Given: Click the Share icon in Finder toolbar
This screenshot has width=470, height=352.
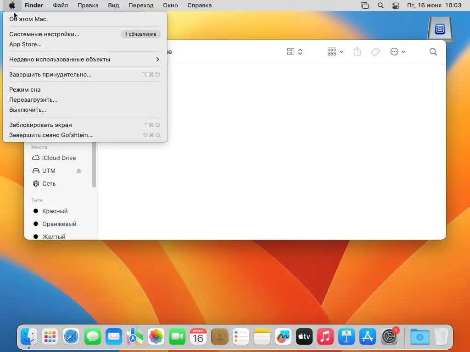Looking at the screenshot, I should 357,51.
